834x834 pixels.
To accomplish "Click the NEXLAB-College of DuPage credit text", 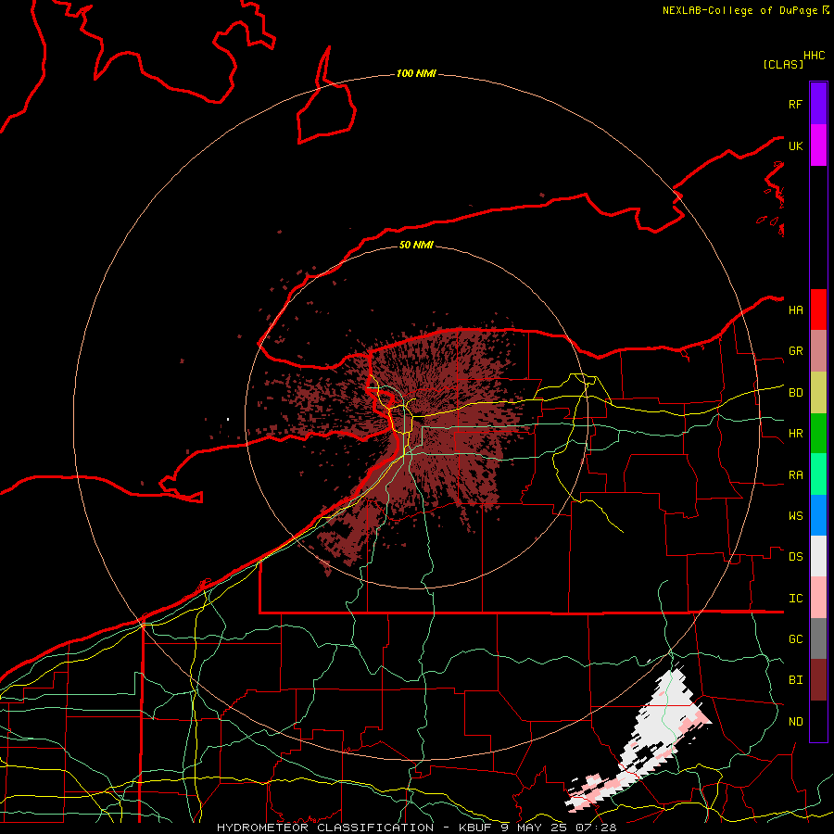I will [739, 10].
